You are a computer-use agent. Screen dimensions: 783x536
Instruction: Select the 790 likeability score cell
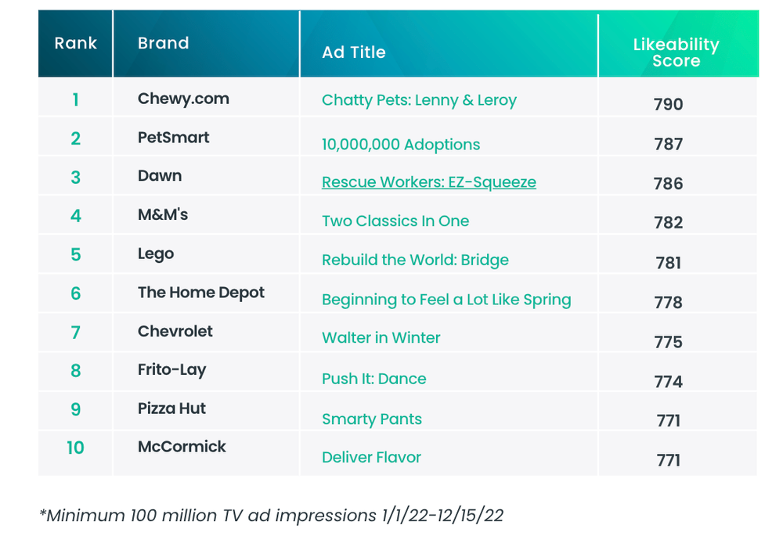pyautogui.click(x=668, y=104)
